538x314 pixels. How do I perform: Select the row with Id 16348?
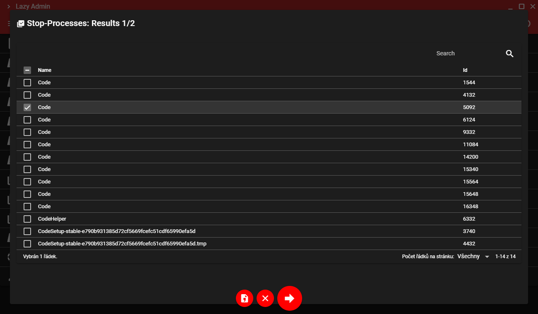[269, 207]
